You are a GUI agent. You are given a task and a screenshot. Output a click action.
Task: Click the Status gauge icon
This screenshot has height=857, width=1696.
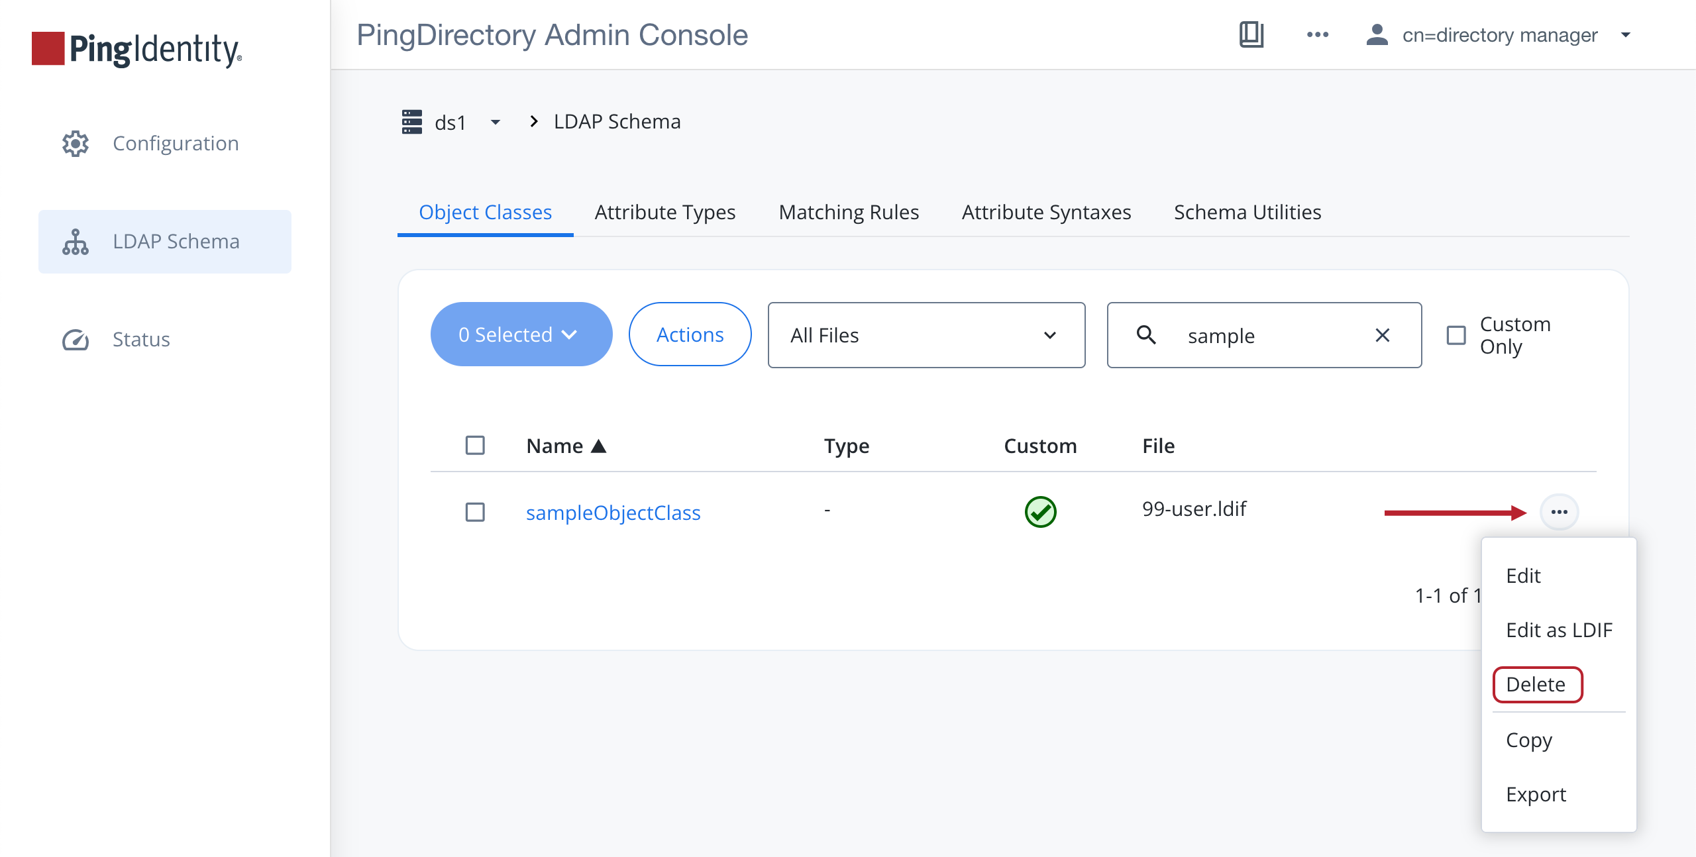[76, 339]
